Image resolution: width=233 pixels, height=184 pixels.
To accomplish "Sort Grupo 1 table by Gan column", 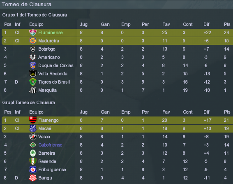I will [x=105, y=24].
